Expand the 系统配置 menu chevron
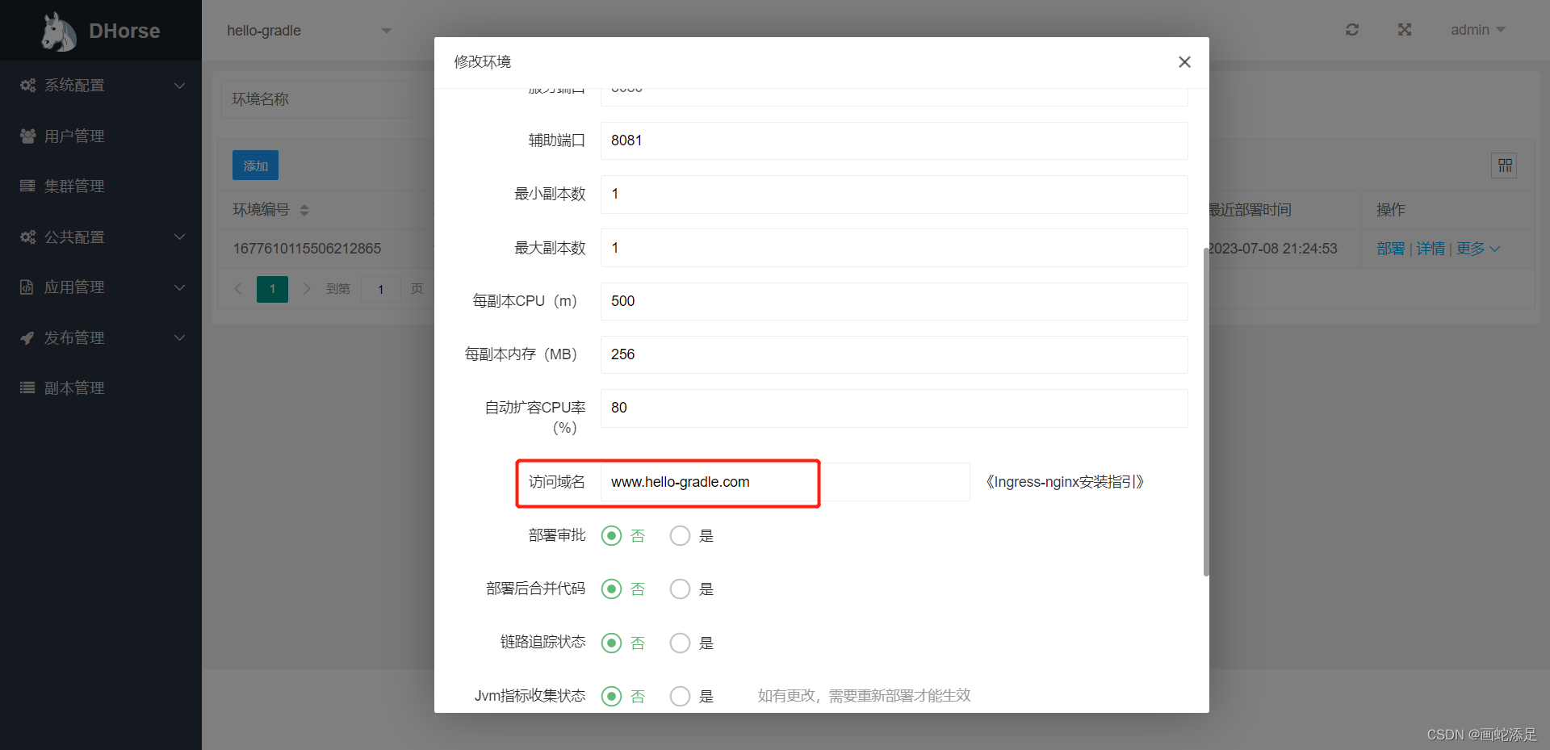Screen dimensions: 1550x750 [180, 86]
